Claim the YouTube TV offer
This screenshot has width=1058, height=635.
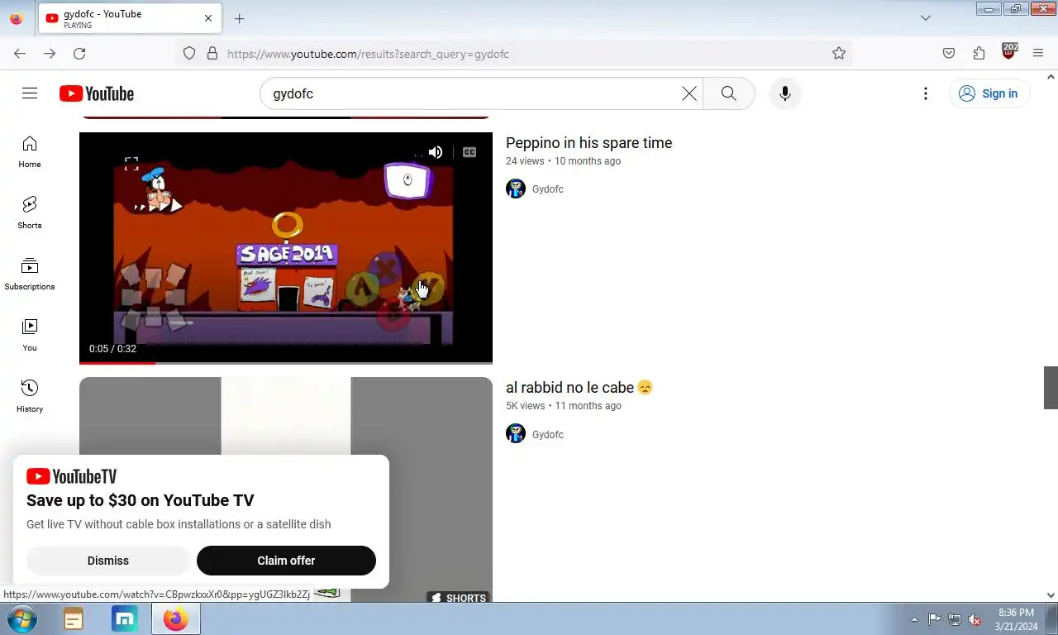(286, 561)
